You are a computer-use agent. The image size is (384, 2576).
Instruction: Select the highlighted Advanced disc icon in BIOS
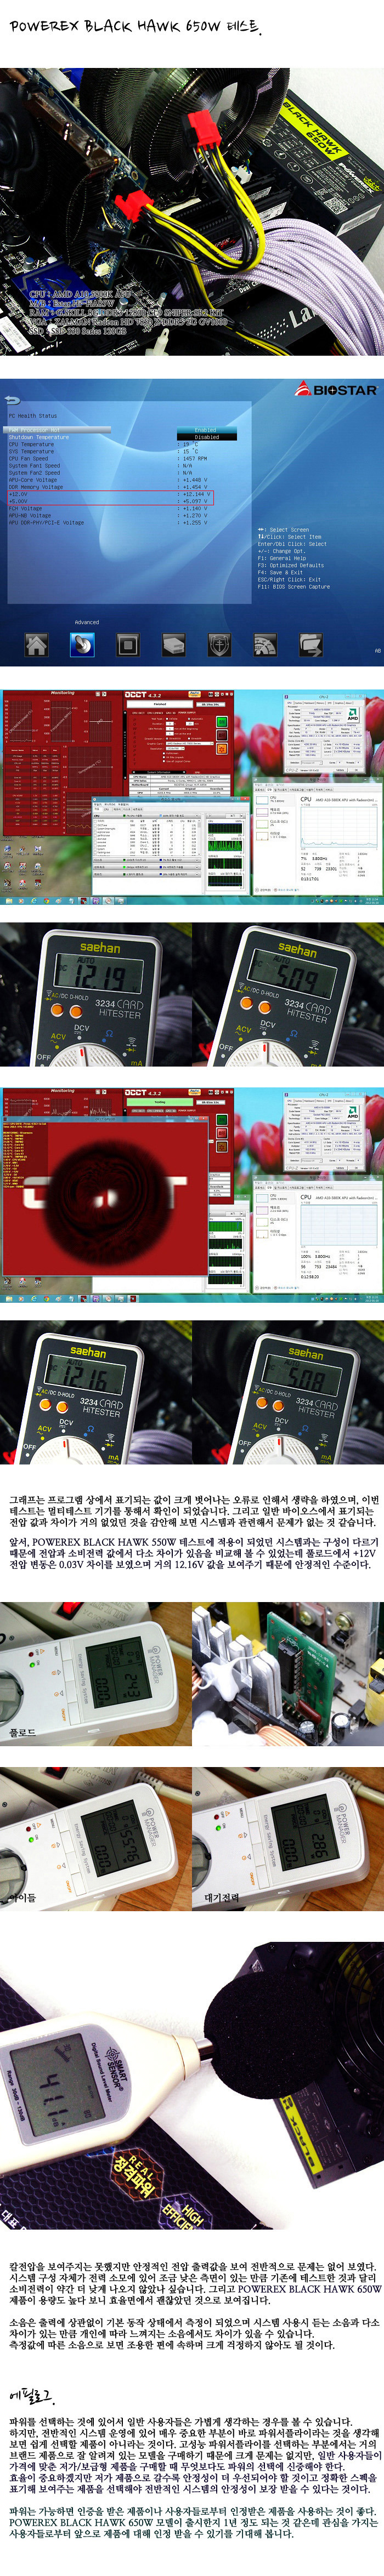[82, 645]
